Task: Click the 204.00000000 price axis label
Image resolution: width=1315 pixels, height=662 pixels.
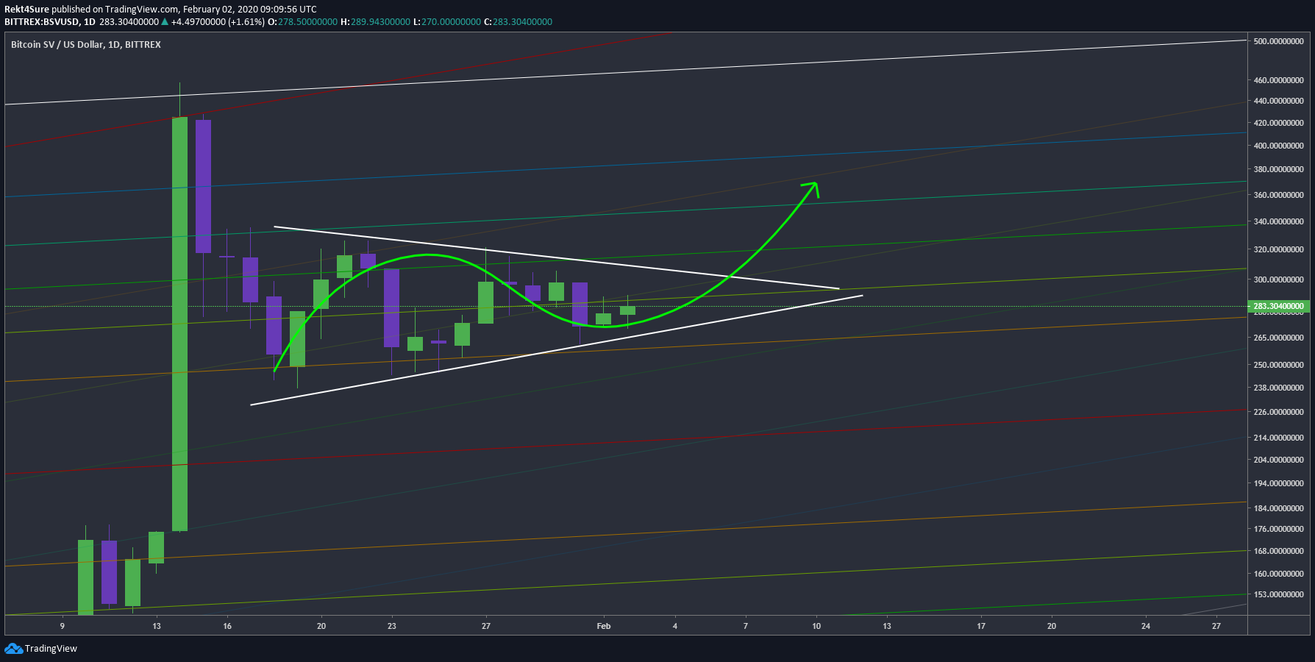Action: pos(1278,460)
